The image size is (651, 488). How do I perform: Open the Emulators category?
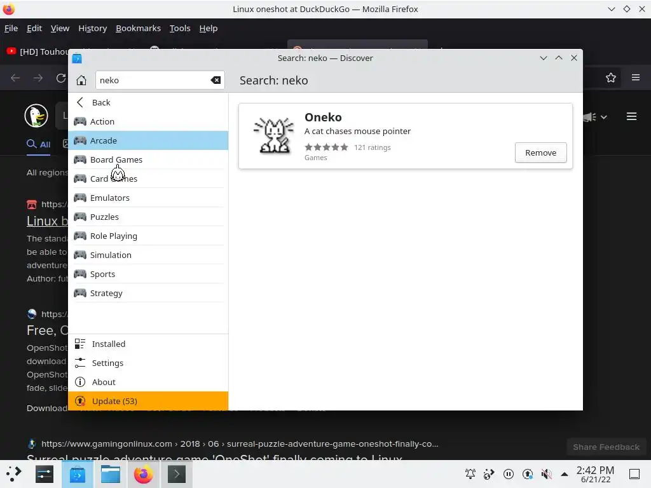[x=148, y=198]
